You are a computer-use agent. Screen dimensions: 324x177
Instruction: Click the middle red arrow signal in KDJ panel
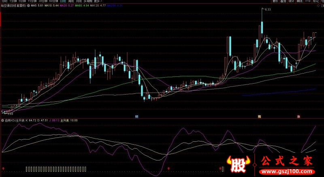[168, 169]
